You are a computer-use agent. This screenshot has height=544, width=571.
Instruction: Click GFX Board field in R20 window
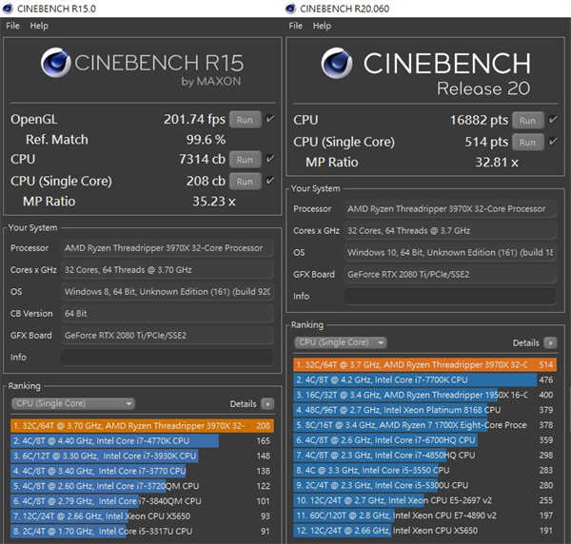450,274
